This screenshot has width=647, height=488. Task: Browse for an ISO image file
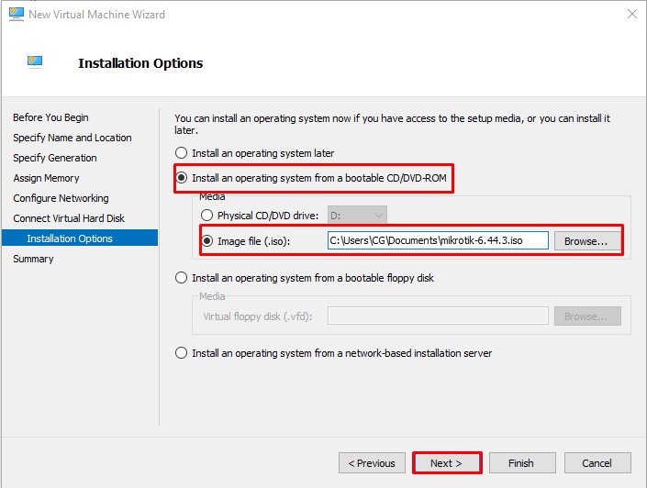pos(586,241)
